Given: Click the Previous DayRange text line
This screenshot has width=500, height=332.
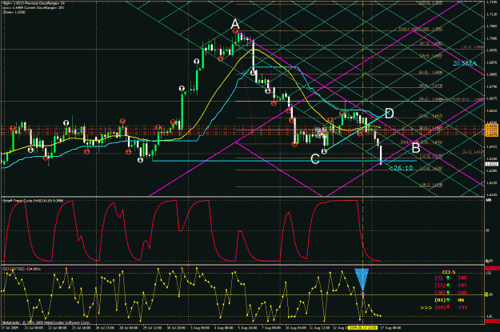Looking at the screenshot, I should 33,3.
